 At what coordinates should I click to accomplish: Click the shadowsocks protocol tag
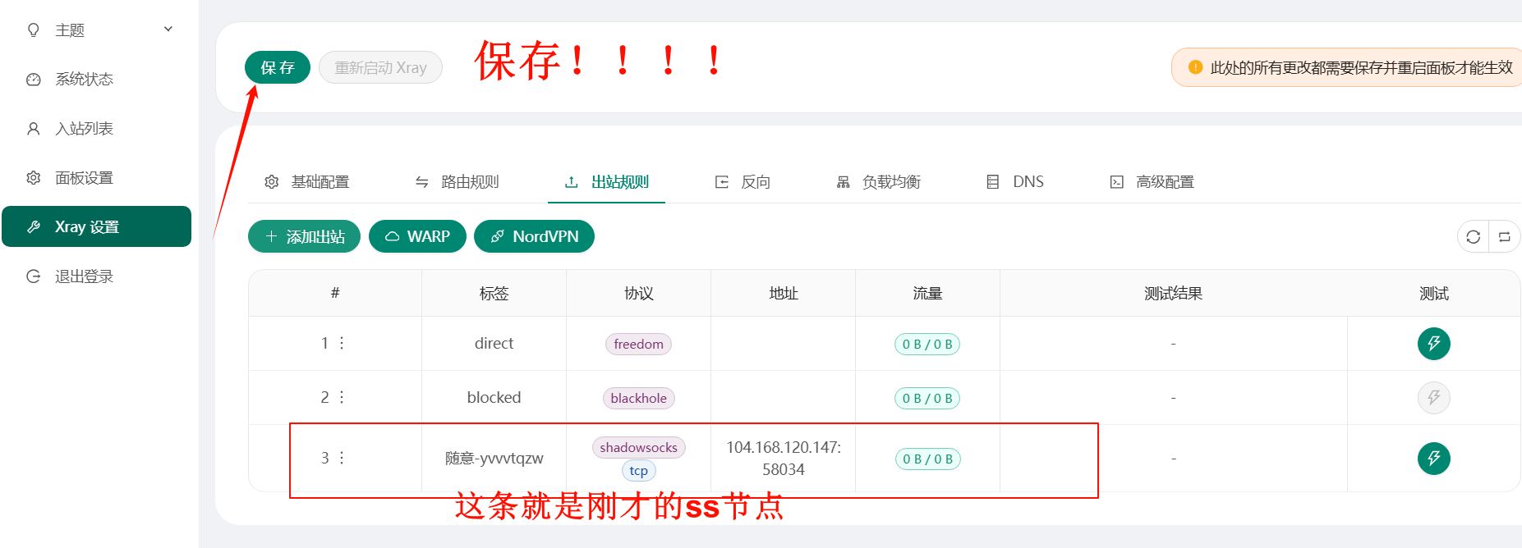[x=638, y=447]
